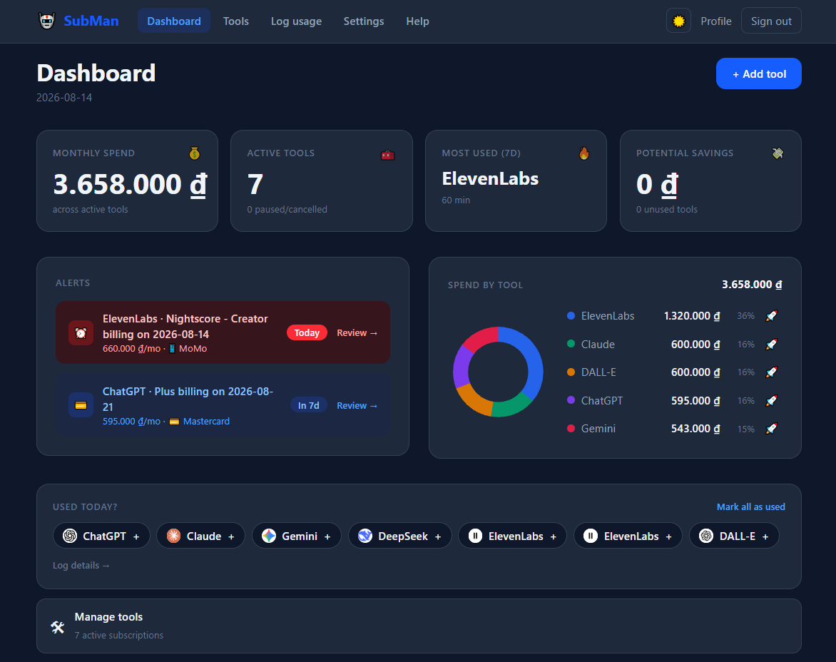Open the Manage tools panel
836x662 pixels.
(x=419, y=626)
